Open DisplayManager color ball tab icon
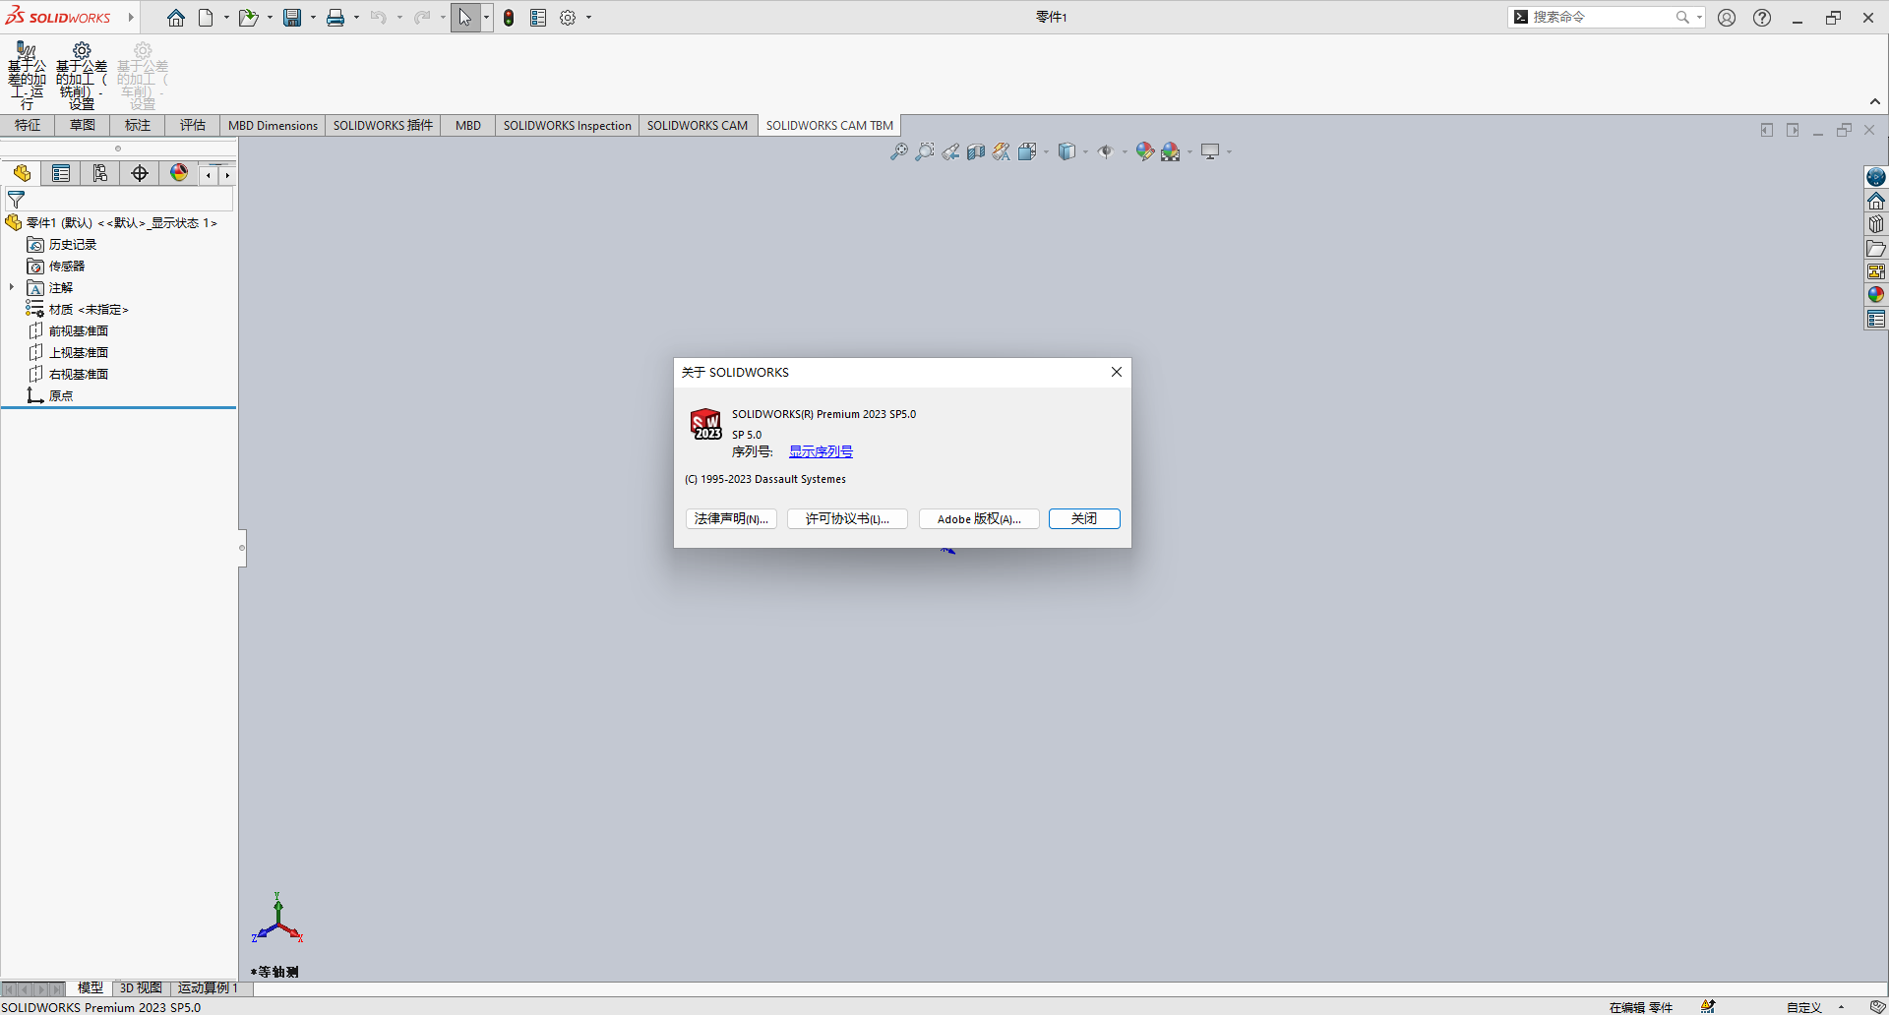 pyautogui.click(x=179, y=174)
